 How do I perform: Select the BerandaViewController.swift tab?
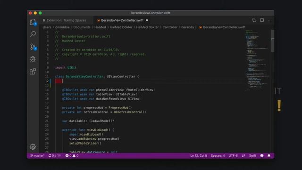[122, 20]
